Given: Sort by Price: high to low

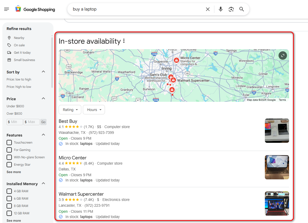Looking at the screenshot, I should [x=19, y=87].
